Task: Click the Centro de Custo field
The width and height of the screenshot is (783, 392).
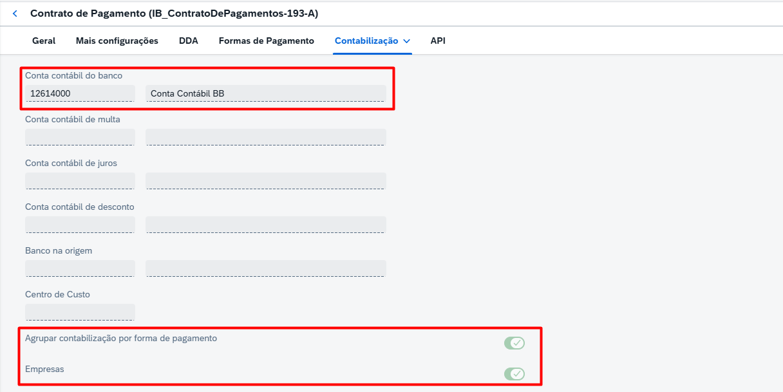Action: tap(80, 312)
